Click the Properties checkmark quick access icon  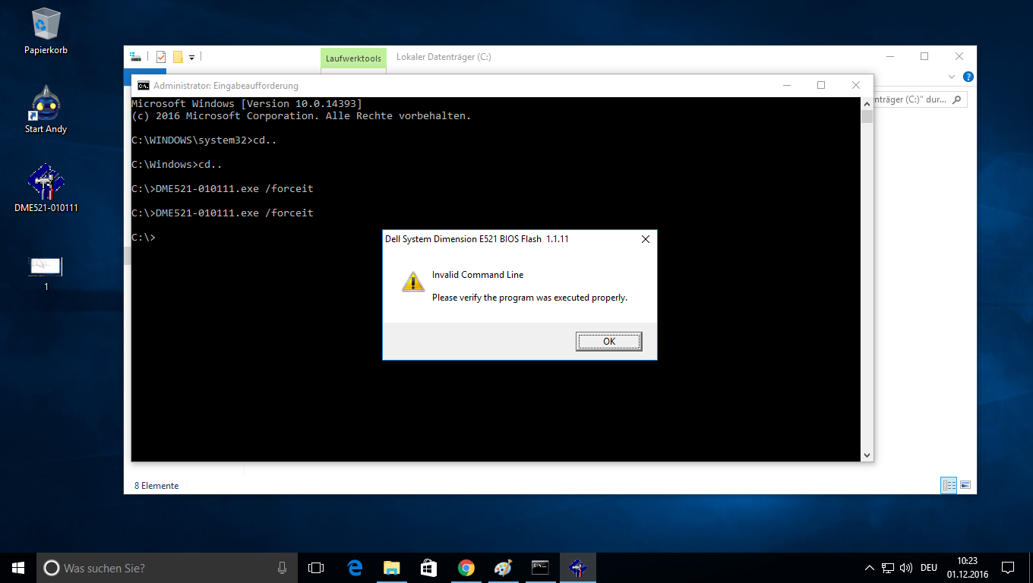point(161,57)
